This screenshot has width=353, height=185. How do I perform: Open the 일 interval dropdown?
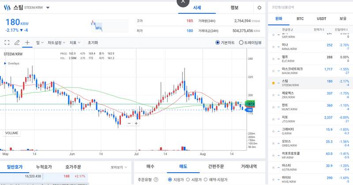pyautogui.click(x=40, y=42)
